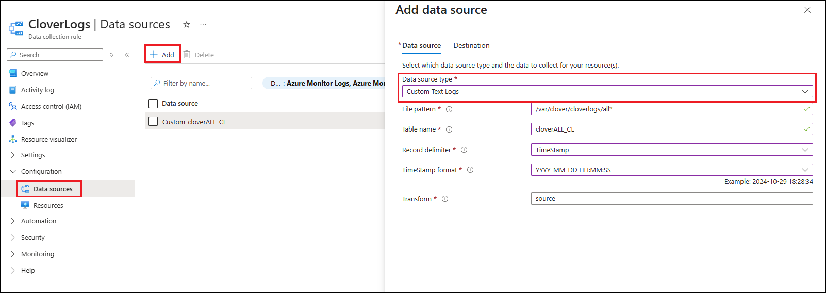826x293 pixels.
Task: Expand the Settings section in sidebar
Action: point(33,155)
